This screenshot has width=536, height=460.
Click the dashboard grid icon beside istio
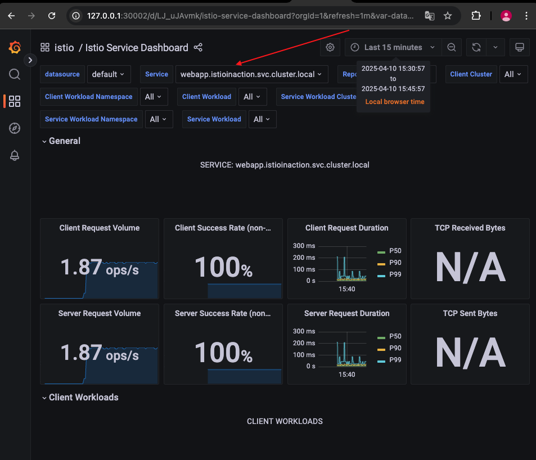[45, 47]
